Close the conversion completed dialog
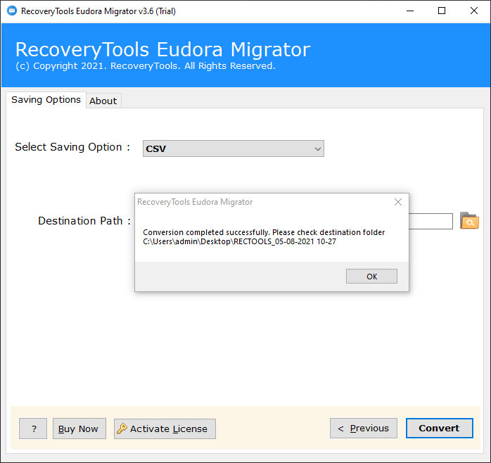 398,202
